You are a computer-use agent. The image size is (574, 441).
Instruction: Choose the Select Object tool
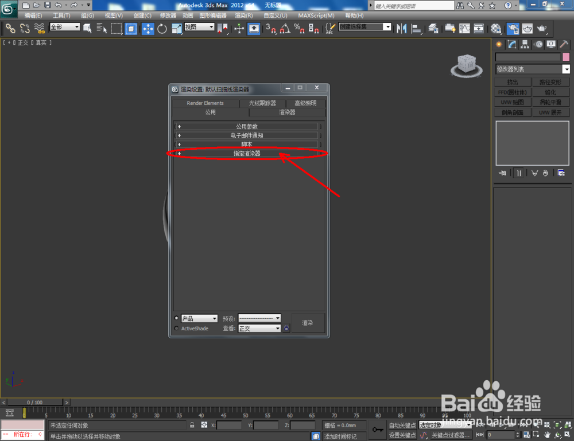pos(87,28)
